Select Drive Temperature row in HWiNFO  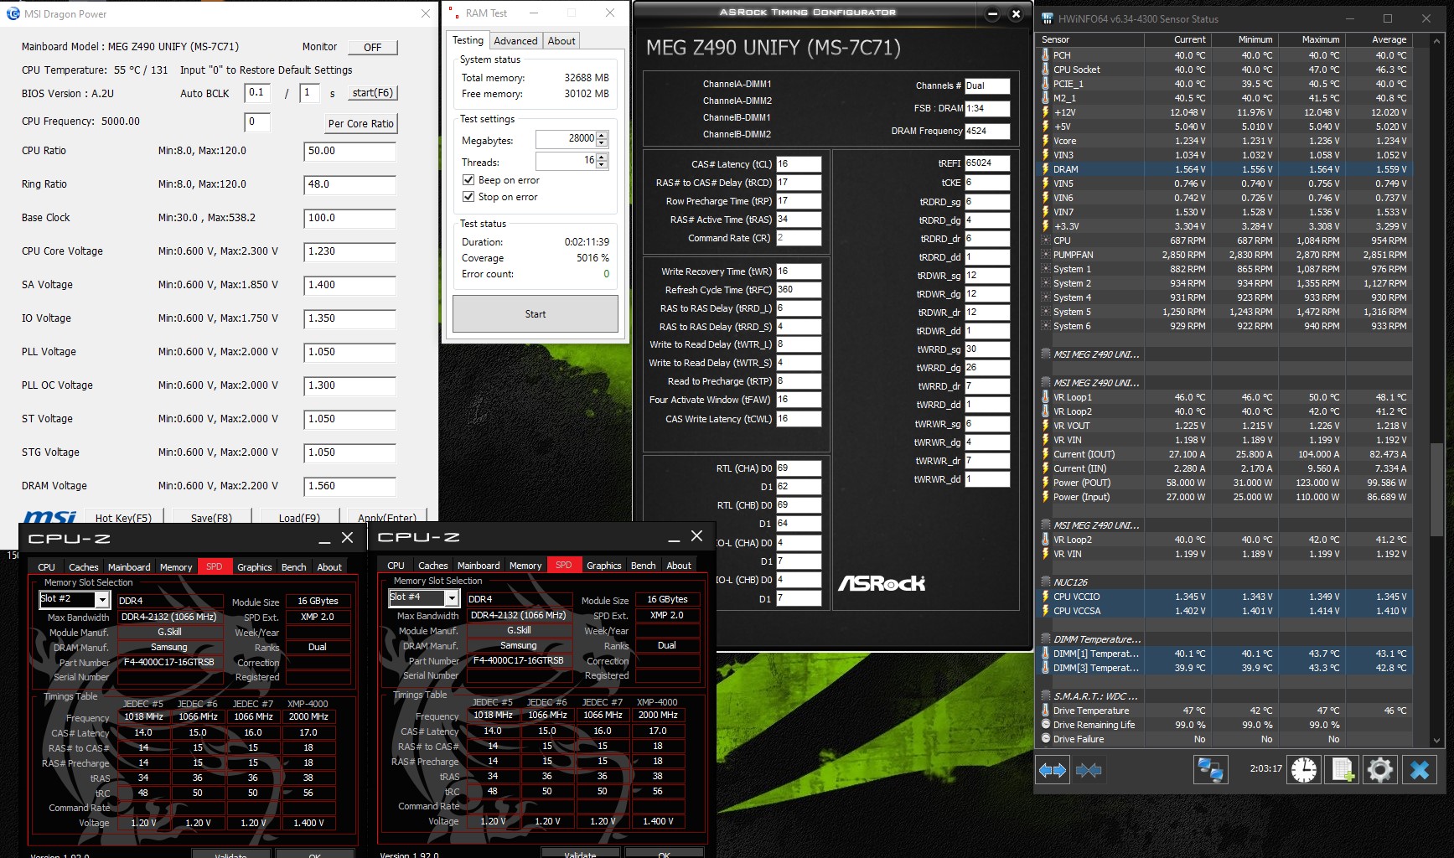(1225, 711)
